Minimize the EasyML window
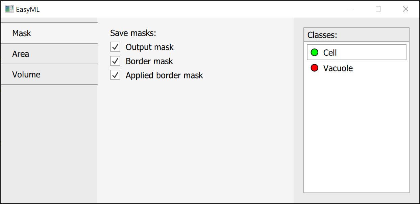420x204 pixels. pos(351,9)
